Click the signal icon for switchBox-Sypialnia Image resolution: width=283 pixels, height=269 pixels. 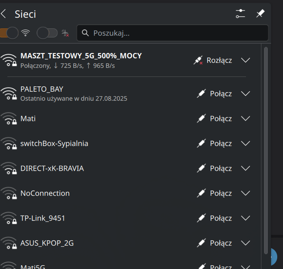[8, 144]
